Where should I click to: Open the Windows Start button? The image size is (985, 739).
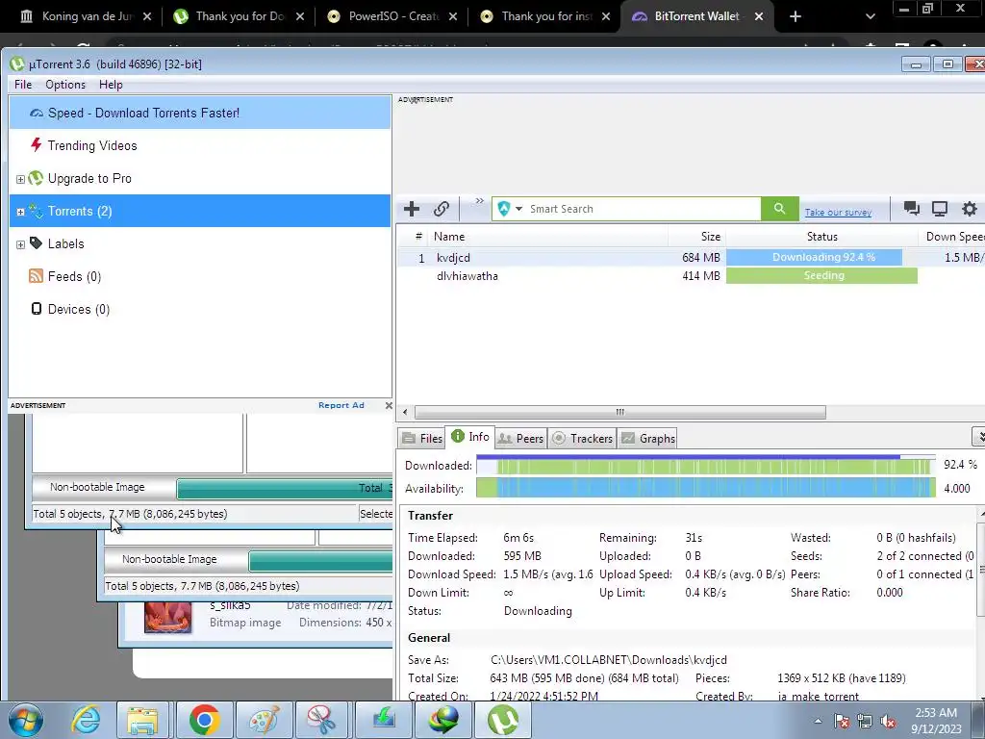click(x=26, y=720)
